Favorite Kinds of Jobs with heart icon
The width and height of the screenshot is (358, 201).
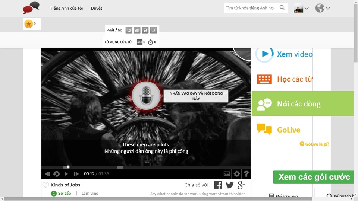pos(45,185)
